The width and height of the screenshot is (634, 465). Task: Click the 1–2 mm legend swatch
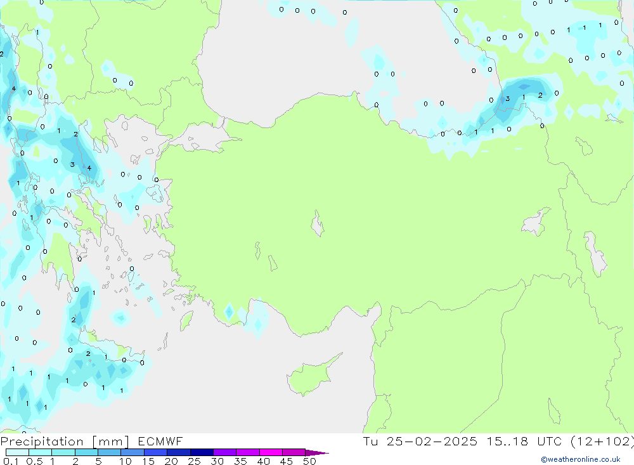tap(63, 452)
